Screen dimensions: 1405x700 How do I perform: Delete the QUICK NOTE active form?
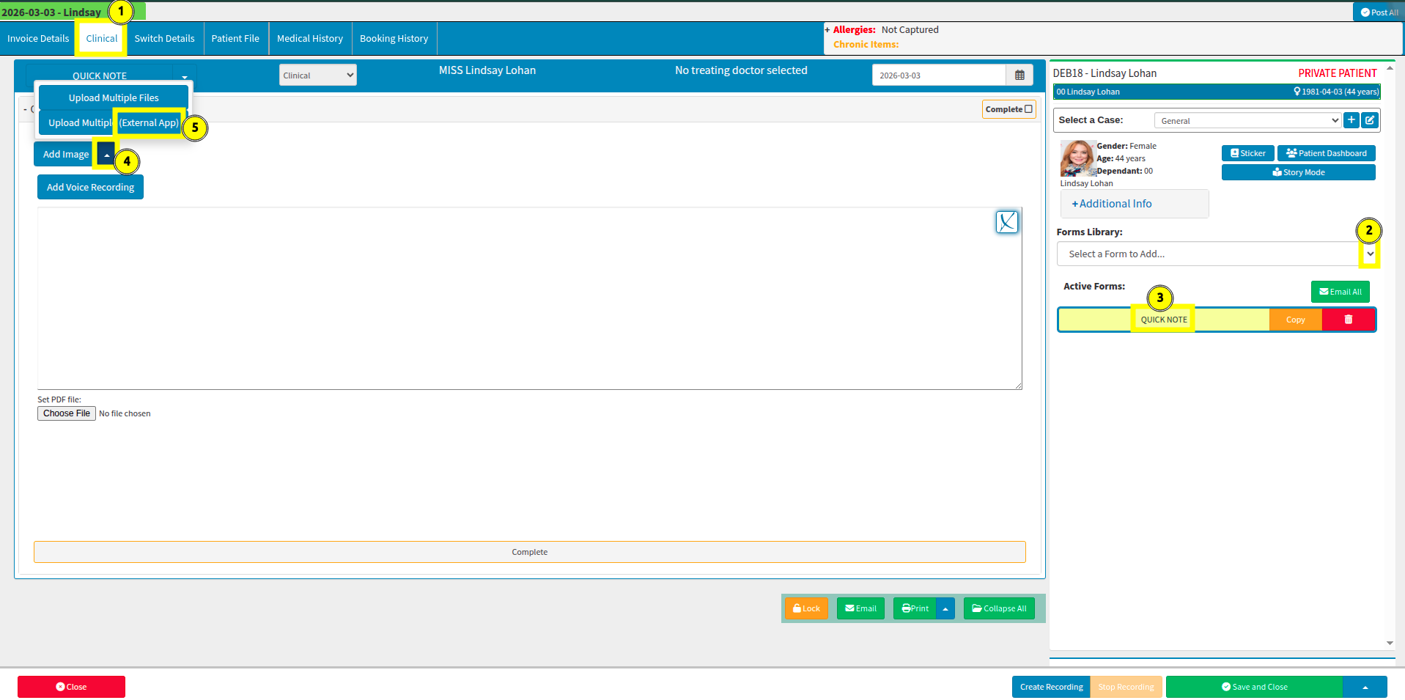1349,320
